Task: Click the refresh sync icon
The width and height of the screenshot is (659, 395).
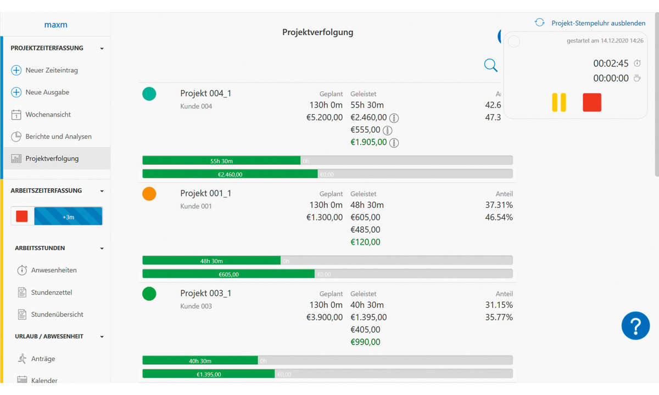Action: [540, 22]
